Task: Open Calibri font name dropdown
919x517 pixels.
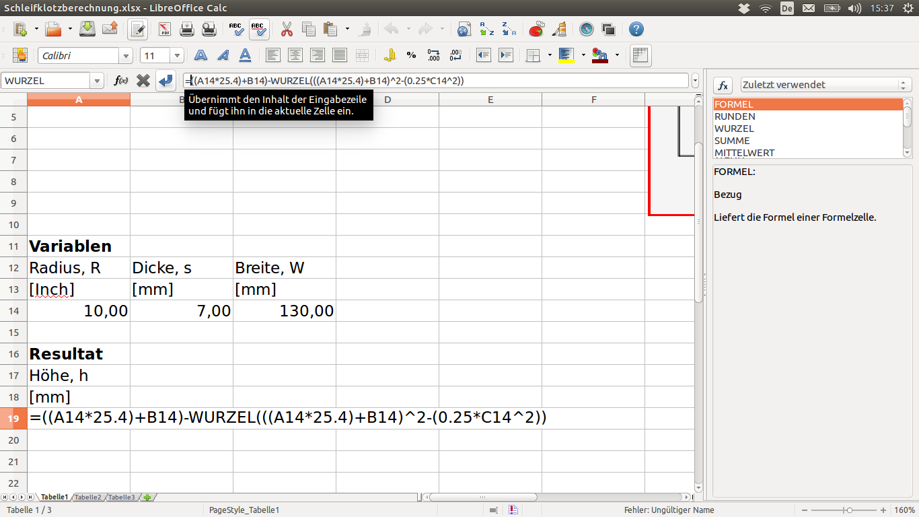Action: 126,56
